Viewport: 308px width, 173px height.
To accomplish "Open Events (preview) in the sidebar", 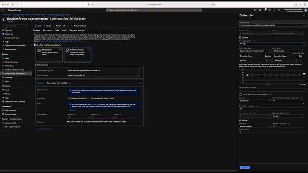I will [11, 49].
